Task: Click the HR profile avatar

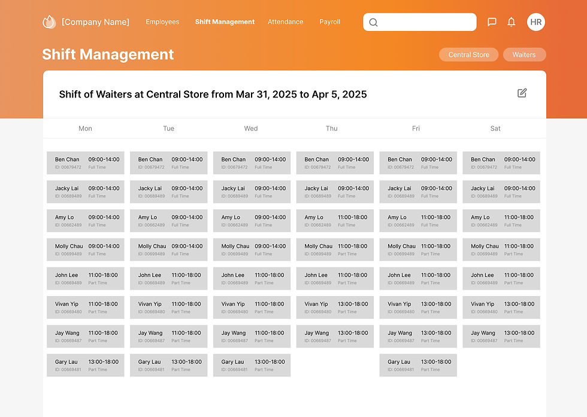Action: 536,22
